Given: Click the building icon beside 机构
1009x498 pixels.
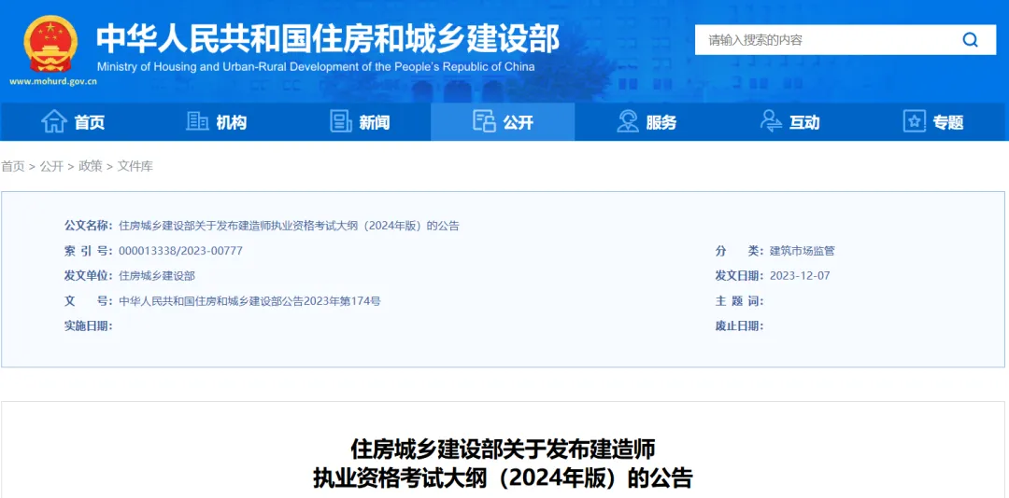Looking at the screenshot, I should 197,121.
